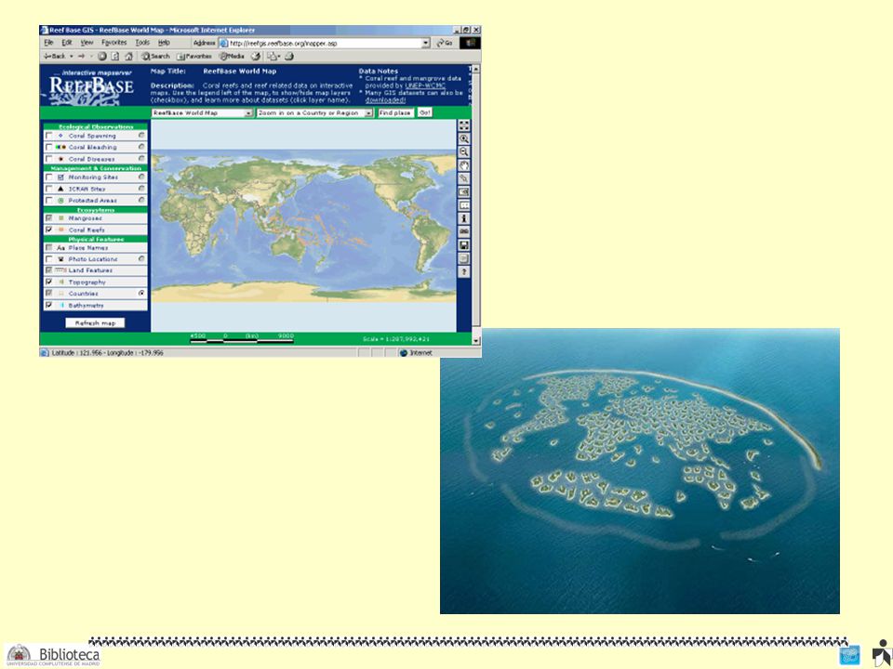Select the Coral Bleaching active layer radio button
This screenshot has width=893, height=669.
141,147
